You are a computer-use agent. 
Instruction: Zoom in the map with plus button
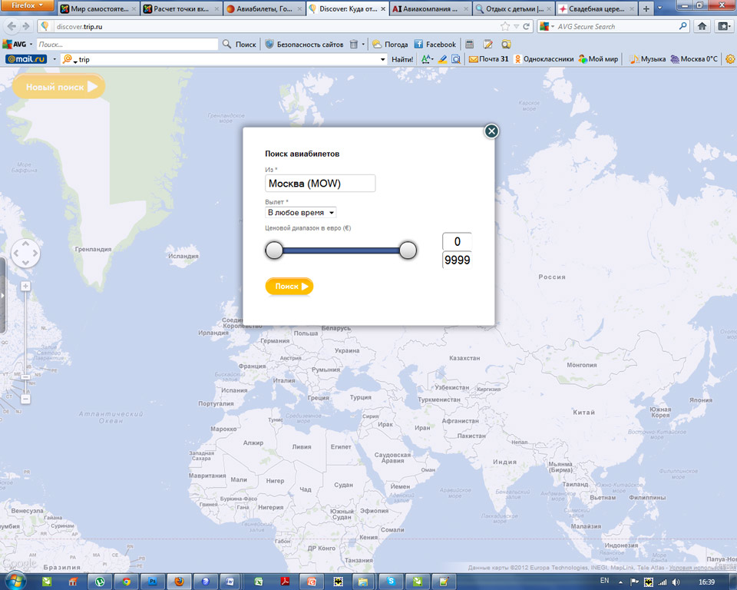pos(25,286)
